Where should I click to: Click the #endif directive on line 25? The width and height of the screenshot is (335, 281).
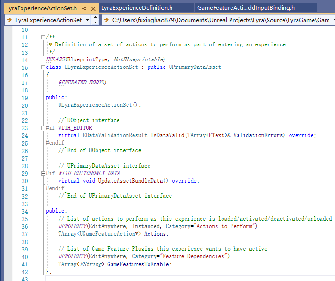pos(55,143)
